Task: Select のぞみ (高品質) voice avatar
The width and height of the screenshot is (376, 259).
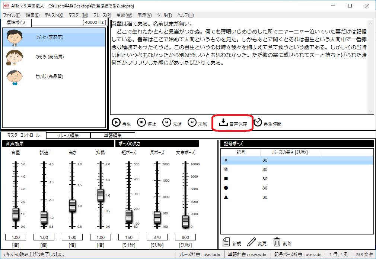Action: (x=15, y=58)
